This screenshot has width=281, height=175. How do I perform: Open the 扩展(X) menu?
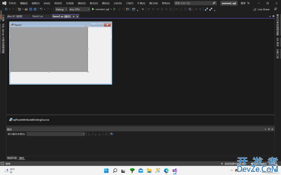pos(141,3)
